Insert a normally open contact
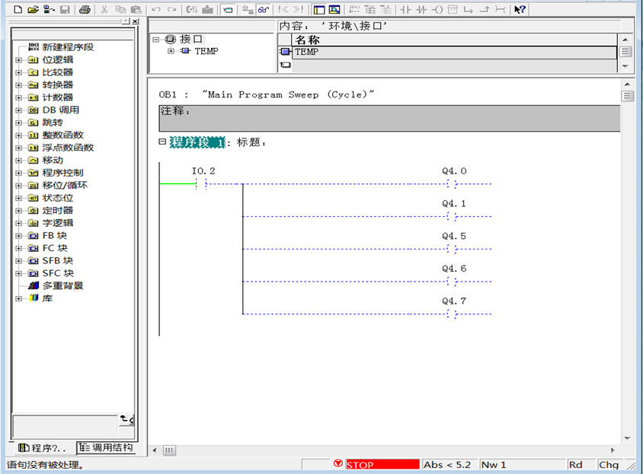Viewport: 643px width, 474px height. pos(405,10)
